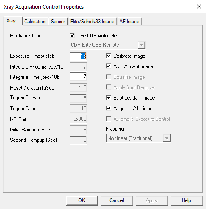Viewport: 206px width, 209px height.
Task: Uncheck Use CDR Autodetect
Action: (72, 35)
